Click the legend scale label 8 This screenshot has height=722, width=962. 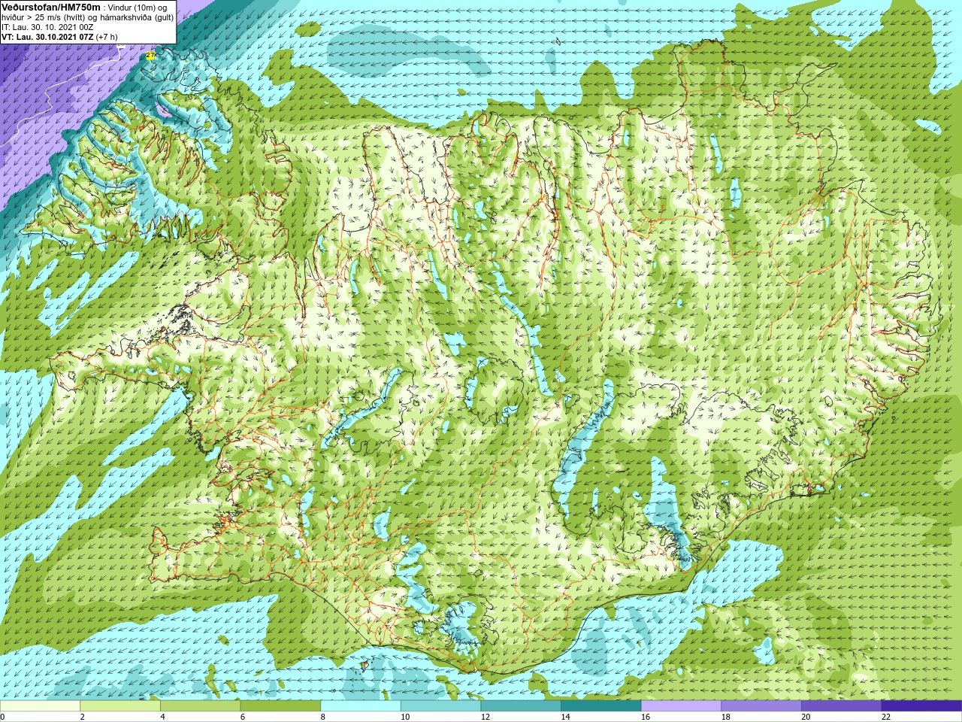click(323, 717)
